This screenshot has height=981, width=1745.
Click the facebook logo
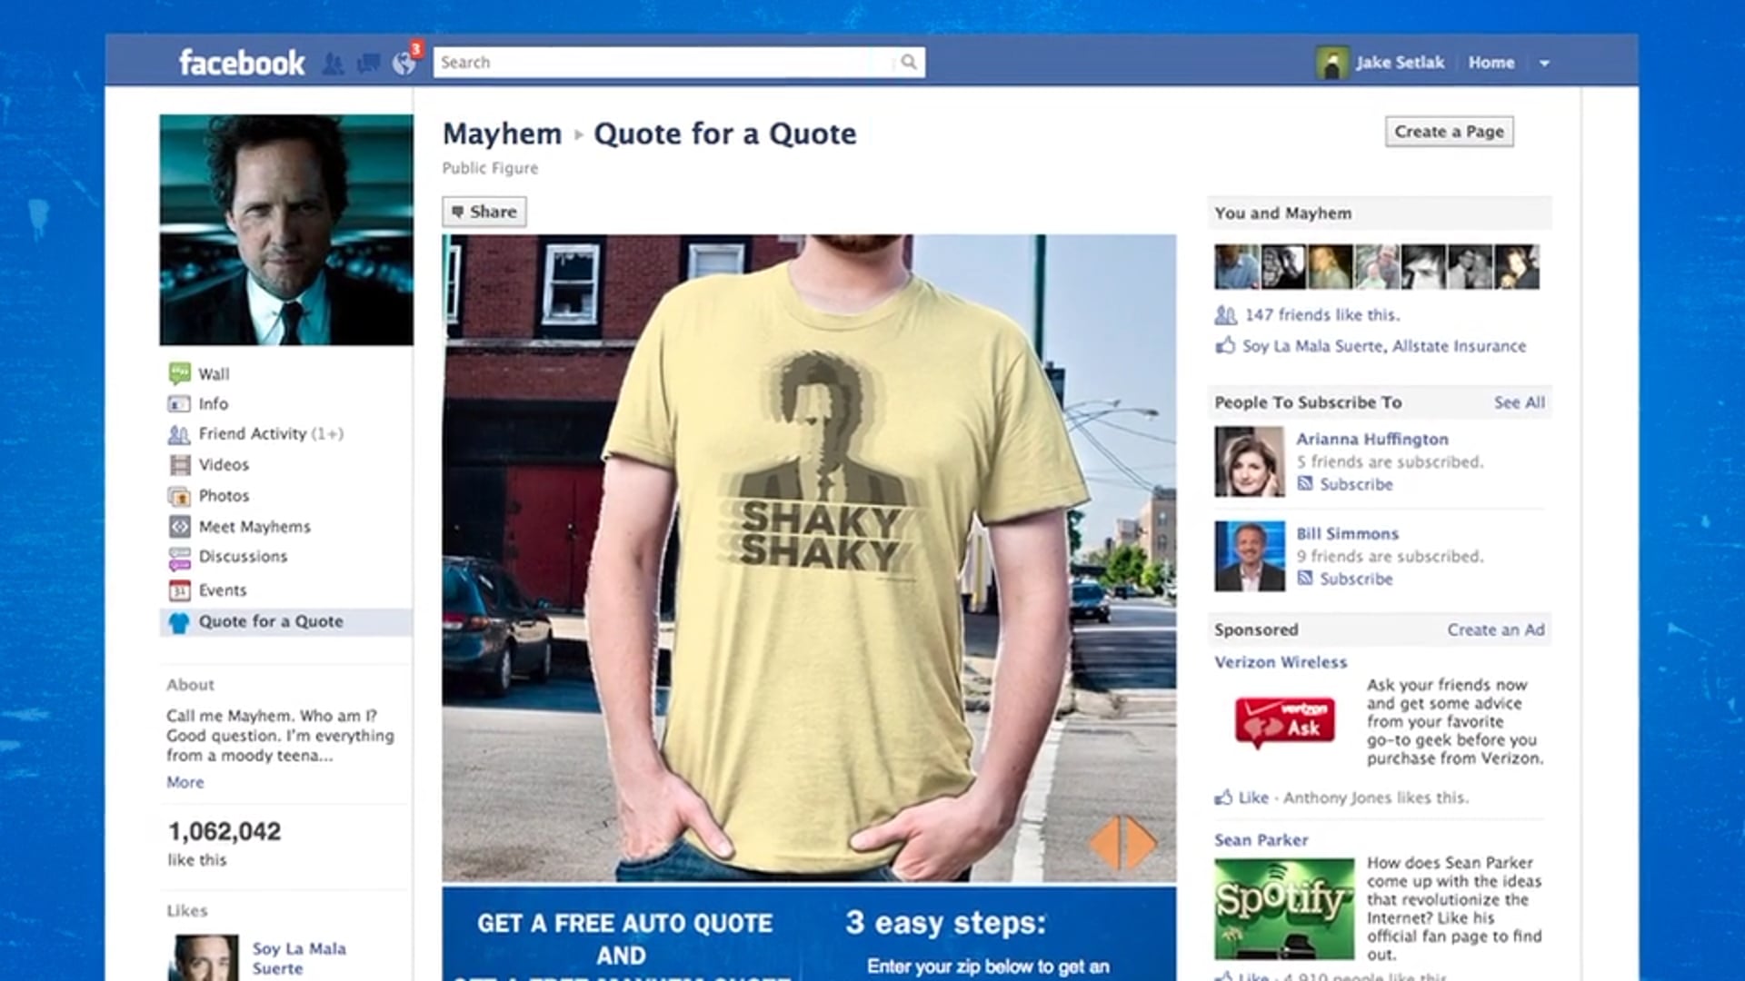coord(242,63)
